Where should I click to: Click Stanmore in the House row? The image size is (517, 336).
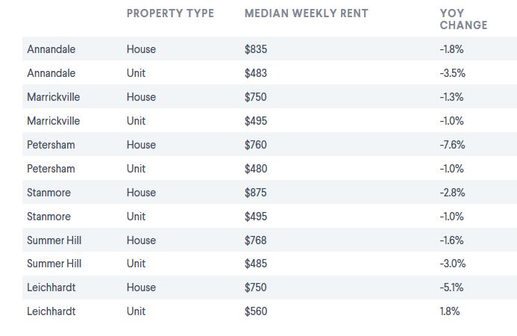(x=48, y=193)
